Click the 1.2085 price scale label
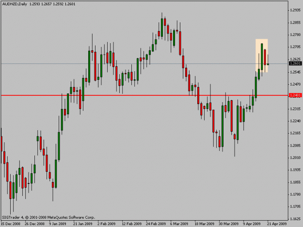The height and width of the screenshot is (227, 303). [x=296, y=145]
